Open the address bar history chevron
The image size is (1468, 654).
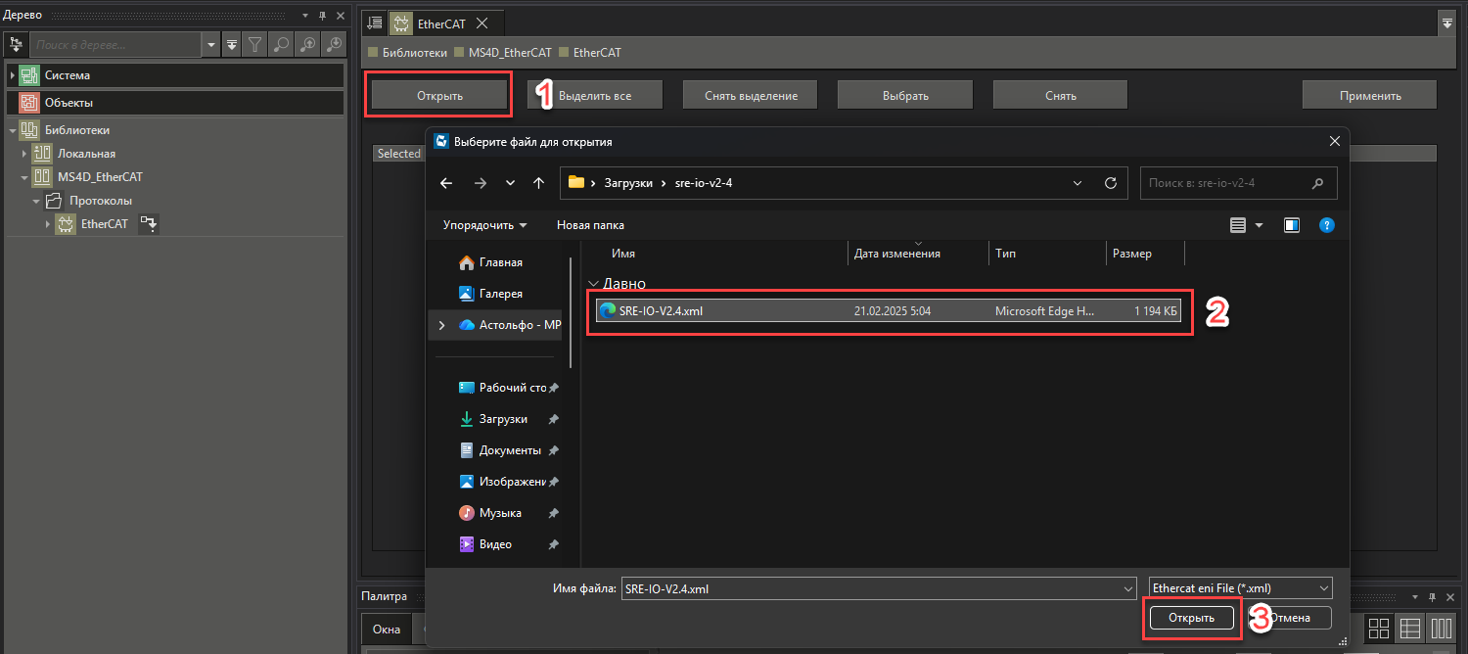point(1078,183)
